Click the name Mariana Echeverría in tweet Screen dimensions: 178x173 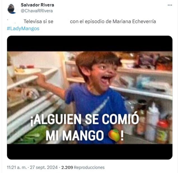click(x=134, y=21)
